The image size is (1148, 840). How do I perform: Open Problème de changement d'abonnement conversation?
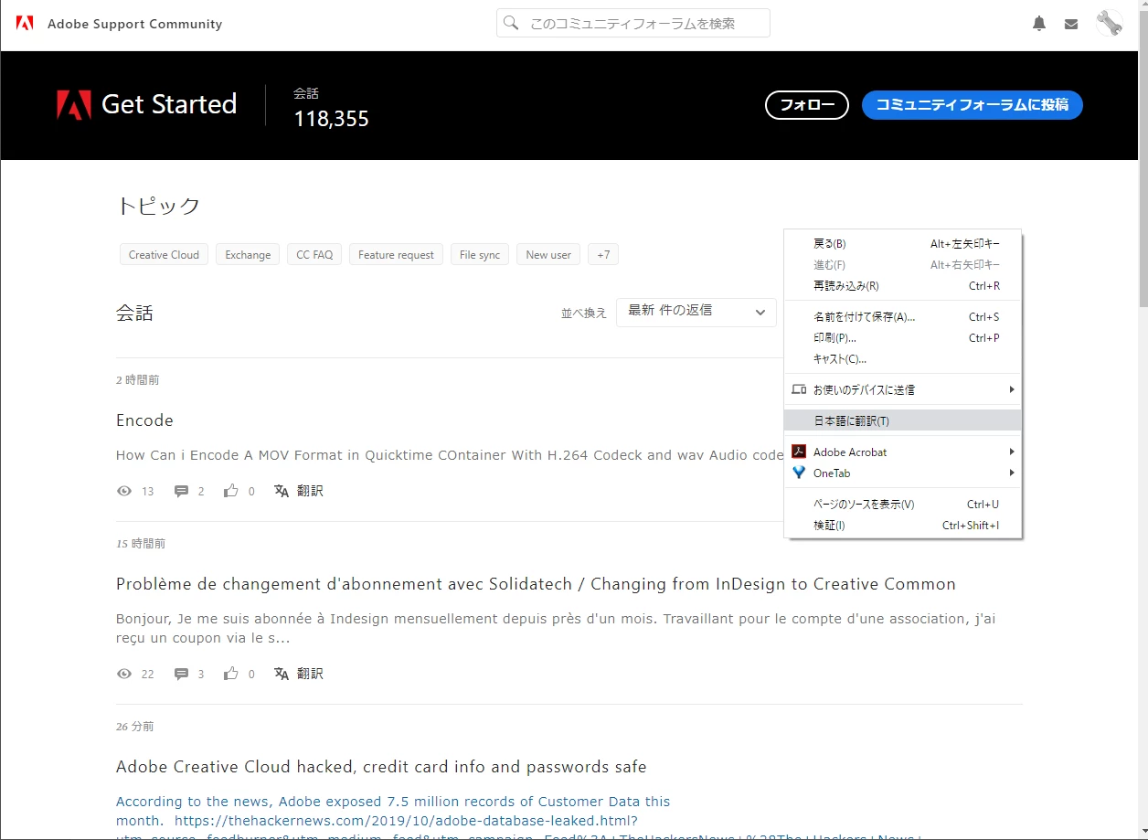(x=536, y=584)
